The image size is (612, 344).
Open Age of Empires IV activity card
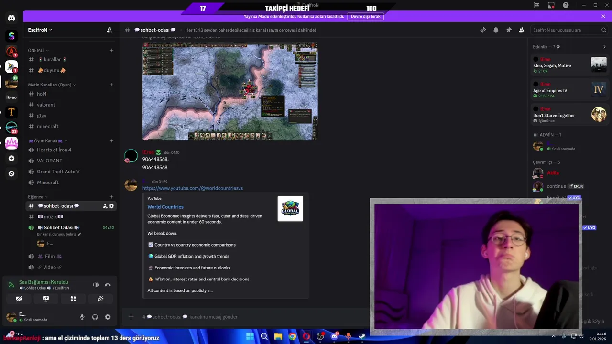569,89
